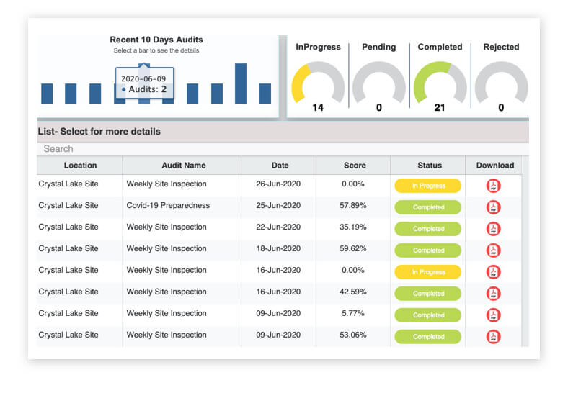Select the 5.77% score cell
This screenshot has height=393, width=568.
[352, 313]
